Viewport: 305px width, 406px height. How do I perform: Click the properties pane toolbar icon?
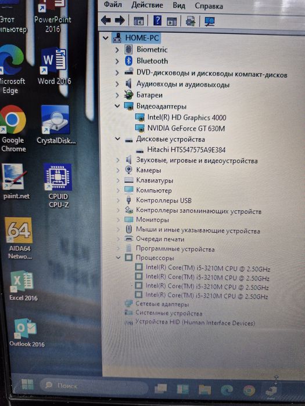pos(171,21)
